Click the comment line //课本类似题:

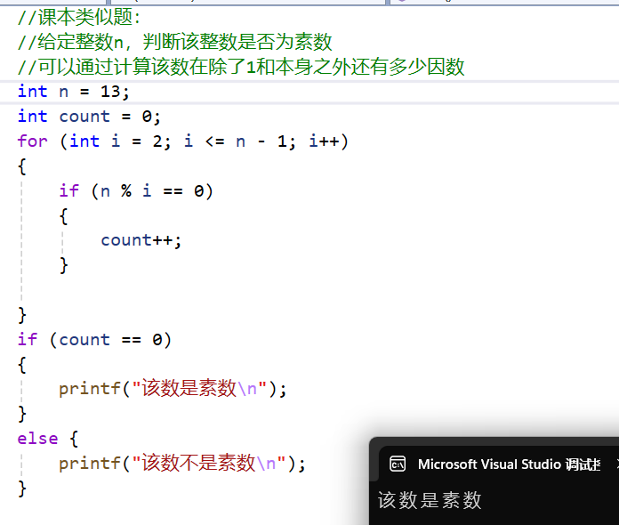(78, 17)
